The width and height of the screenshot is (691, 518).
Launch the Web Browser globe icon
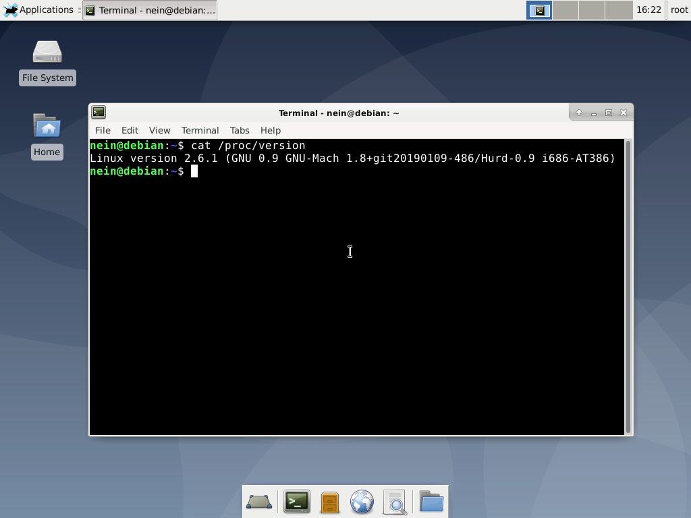coord(362,502)
